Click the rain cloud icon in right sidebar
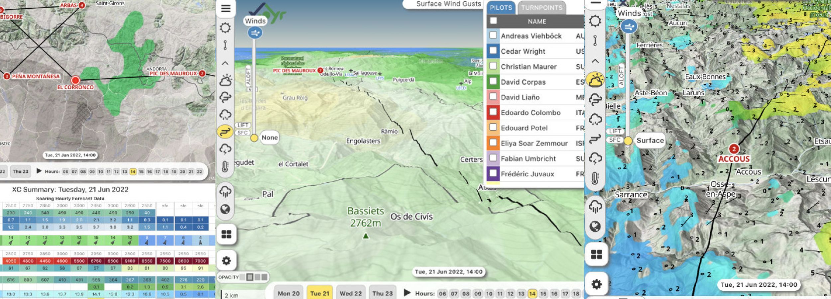This screenshot has height=299, width=831. (595, 119)
